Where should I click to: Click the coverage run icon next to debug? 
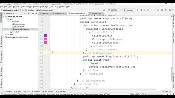(145, 10)
